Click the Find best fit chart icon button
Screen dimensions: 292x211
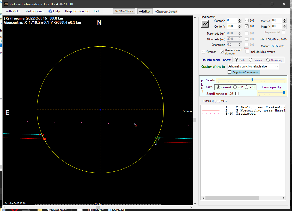click(x=205, y=24)
